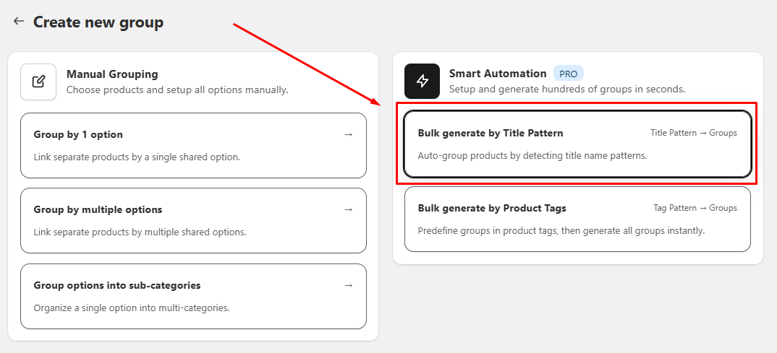Choose the Group by multiple options title
777x353 pixels.
pos(98,209)
